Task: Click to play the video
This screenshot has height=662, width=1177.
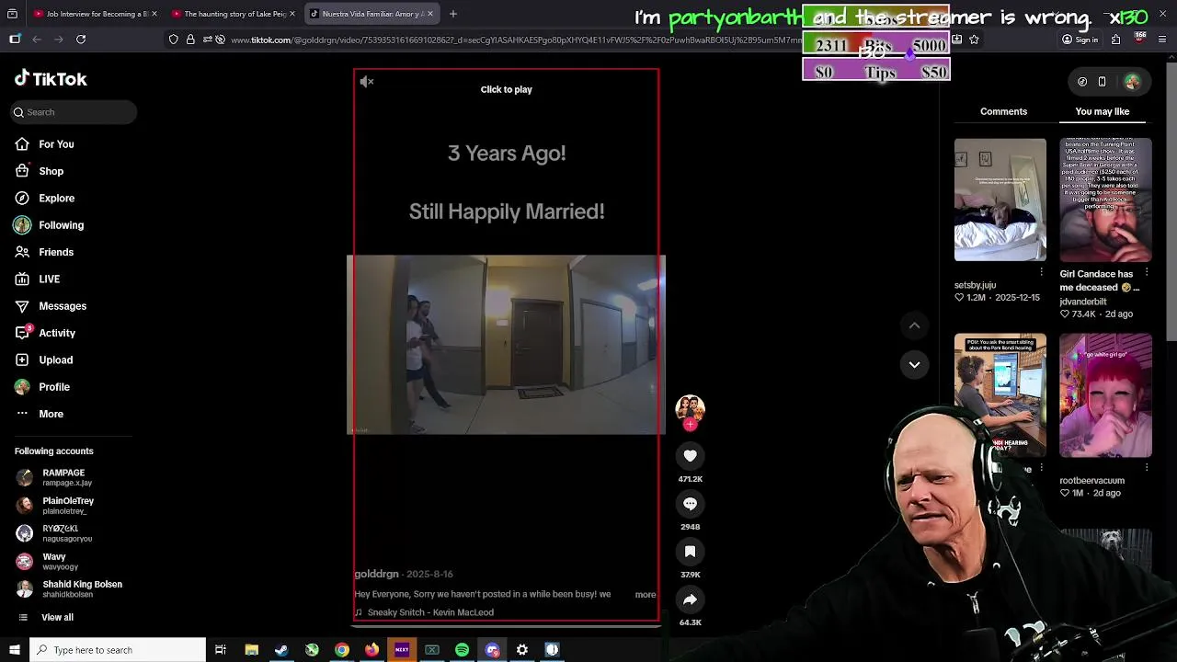Action: [x=506, y=89]
